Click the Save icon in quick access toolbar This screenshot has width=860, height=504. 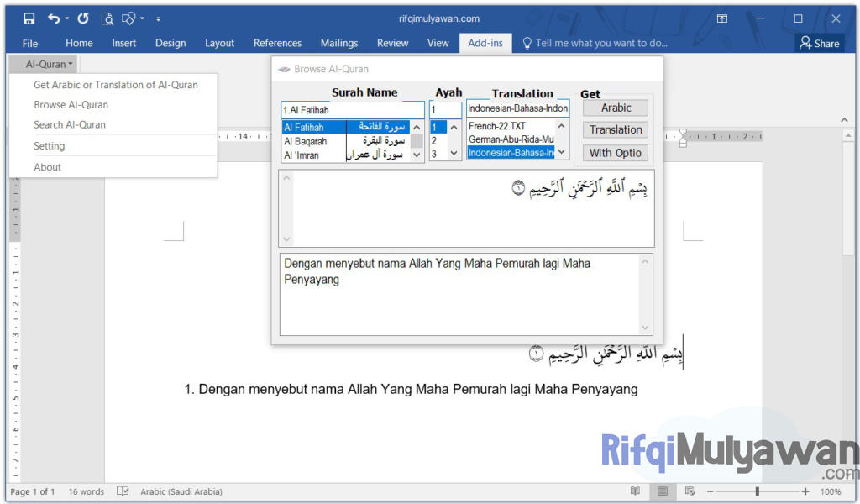[29, 18]
